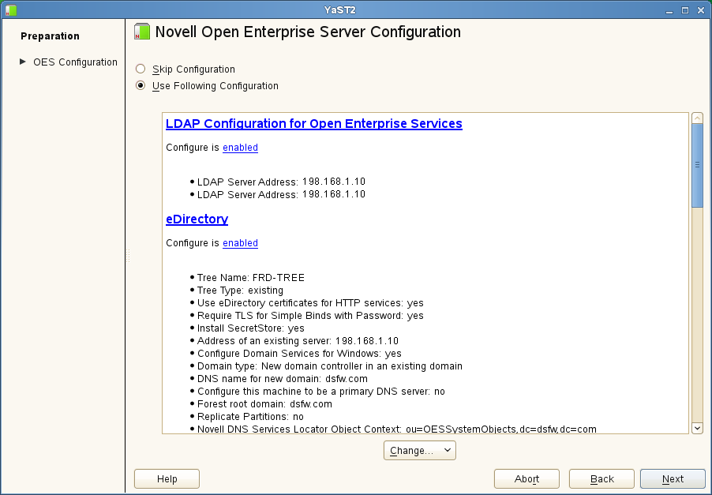Toggle the enabled link under eDirectory
Screen dimensions: 712x495
[x=240, y=243]
